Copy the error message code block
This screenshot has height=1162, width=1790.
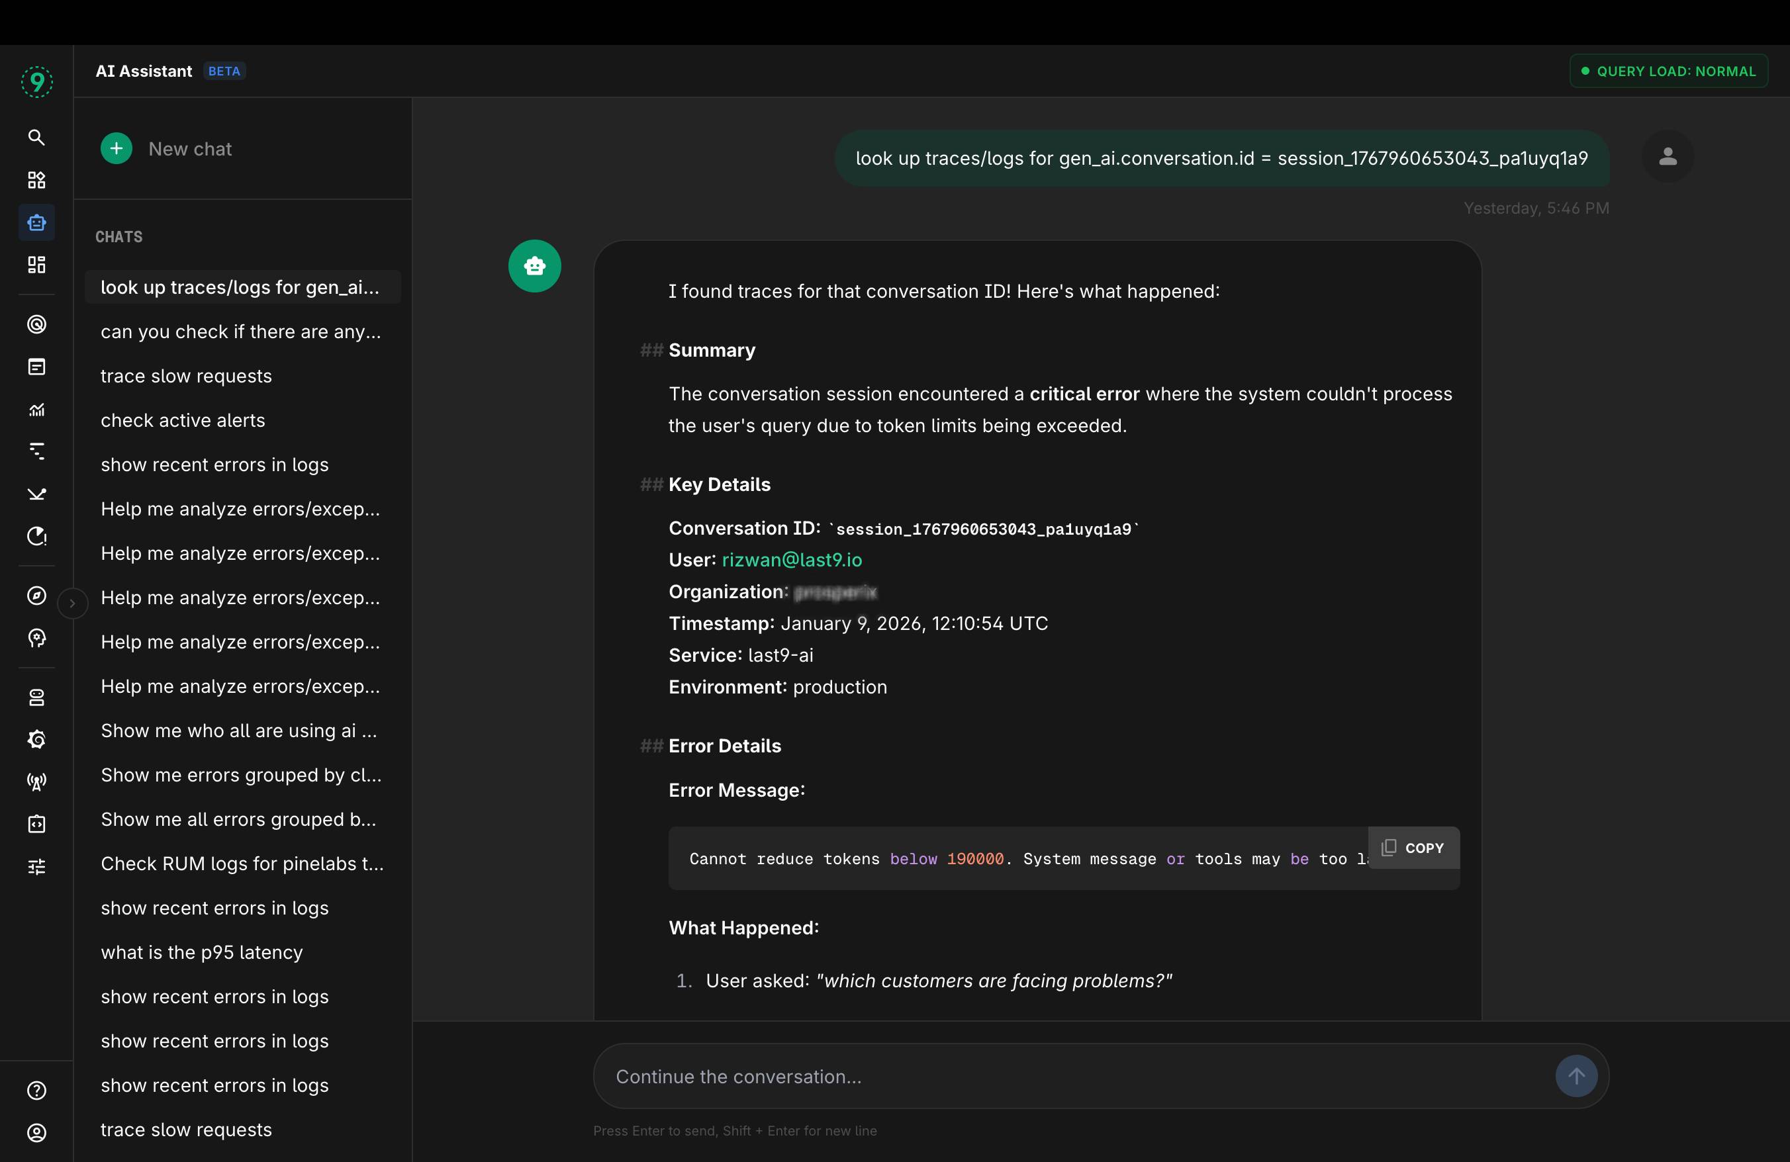point(1413,848)
